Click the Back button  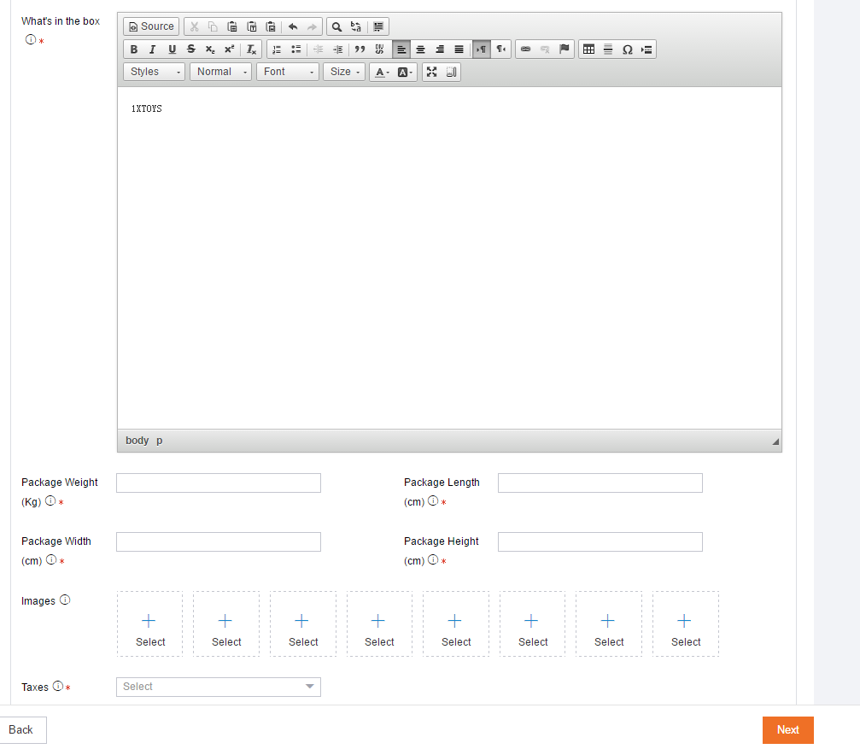pos(20,730)
